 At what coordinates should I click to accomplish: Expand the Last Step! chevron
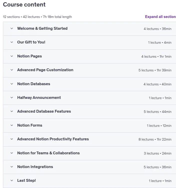pyautogui.click(x=12, y=181)
